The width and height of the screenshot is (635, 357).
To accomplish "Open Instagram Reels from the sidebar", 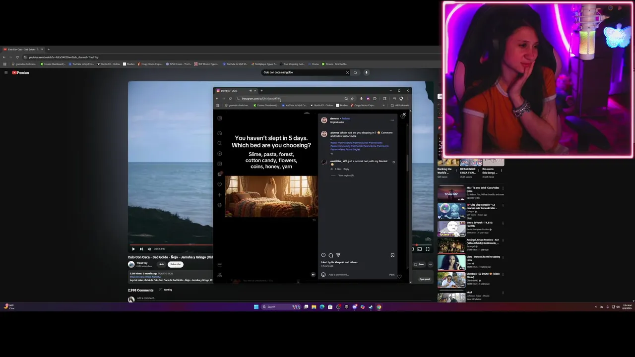I will pos(220,164).
